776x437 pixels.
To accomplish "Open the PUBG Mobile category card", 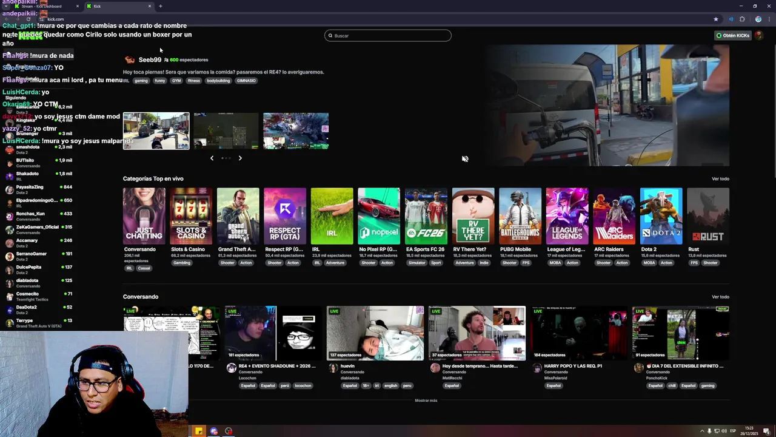I will (520, 216).
